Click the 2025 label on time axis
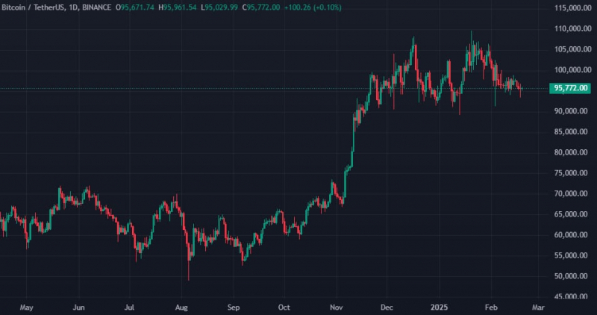This screenshot has height=315, width=597. 439,308
